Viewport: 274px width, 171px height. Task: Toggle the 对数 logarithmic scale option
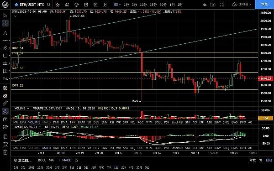pyautogui.click(x=253, y=160)
